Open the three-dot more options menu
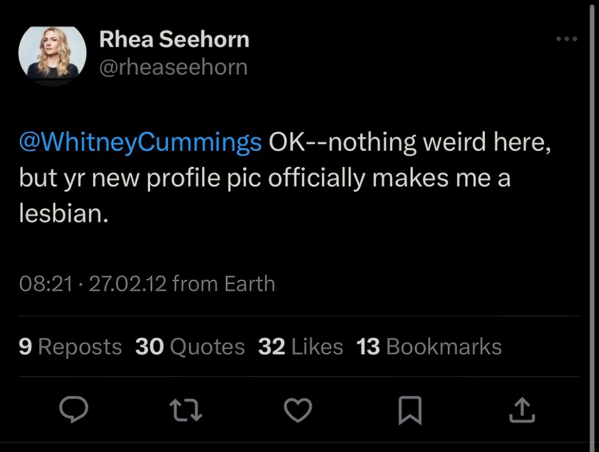 (x=566, y=39)
